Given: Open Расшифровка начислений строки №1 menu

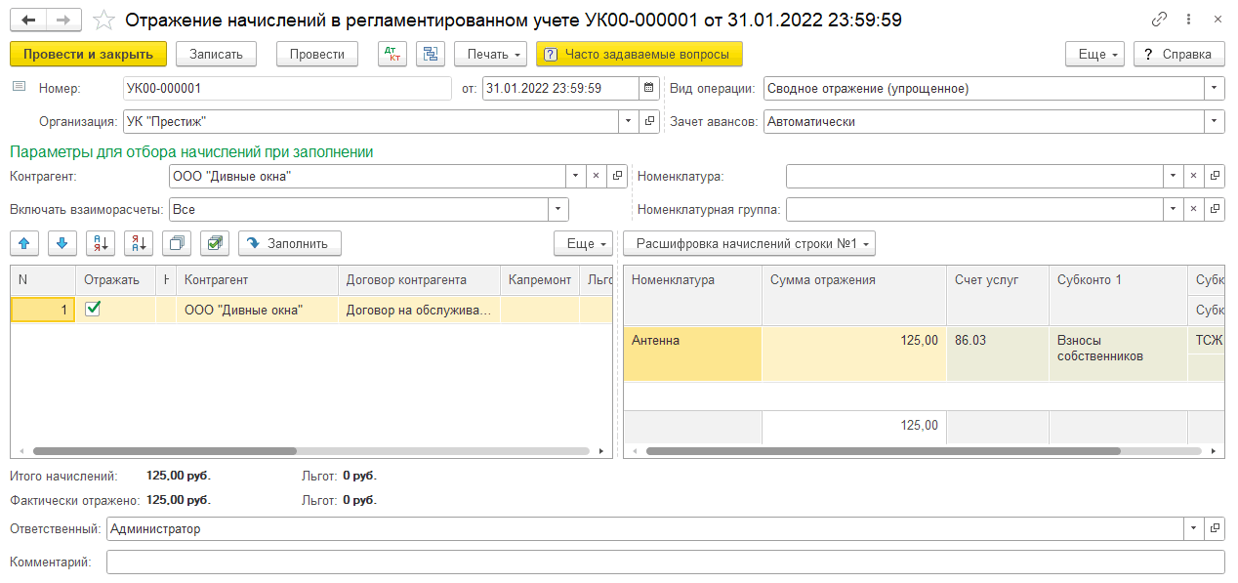Looking at the screenshot, I should click(x=749, y=242).
